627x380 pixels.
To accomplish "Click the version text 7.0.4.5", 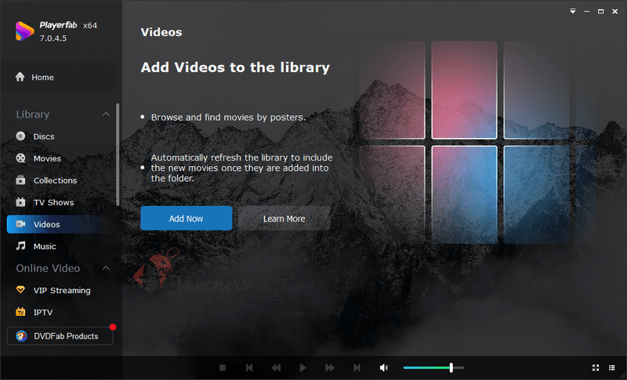I will click(x=53, y=38).
